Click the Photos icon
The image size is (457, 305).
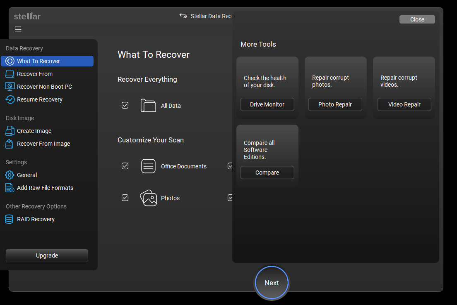tap(148, 198)
